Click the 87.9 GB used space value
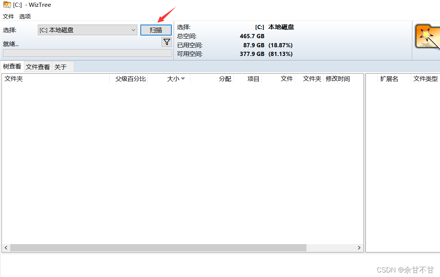440x277 pixels. 254,45
